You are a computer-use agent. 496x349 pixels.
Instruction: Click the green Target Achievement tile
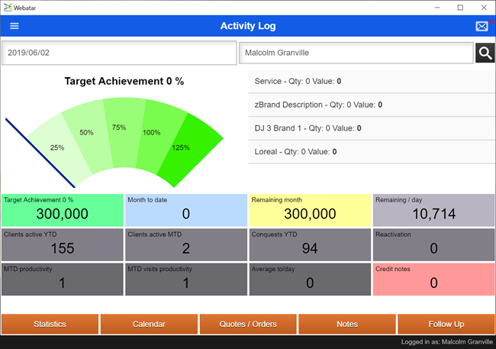[x=62, y=210]
